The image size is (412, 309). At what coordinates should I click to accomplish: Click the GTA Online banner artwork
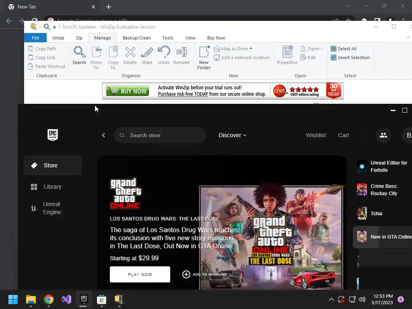[x=271, y=237]
